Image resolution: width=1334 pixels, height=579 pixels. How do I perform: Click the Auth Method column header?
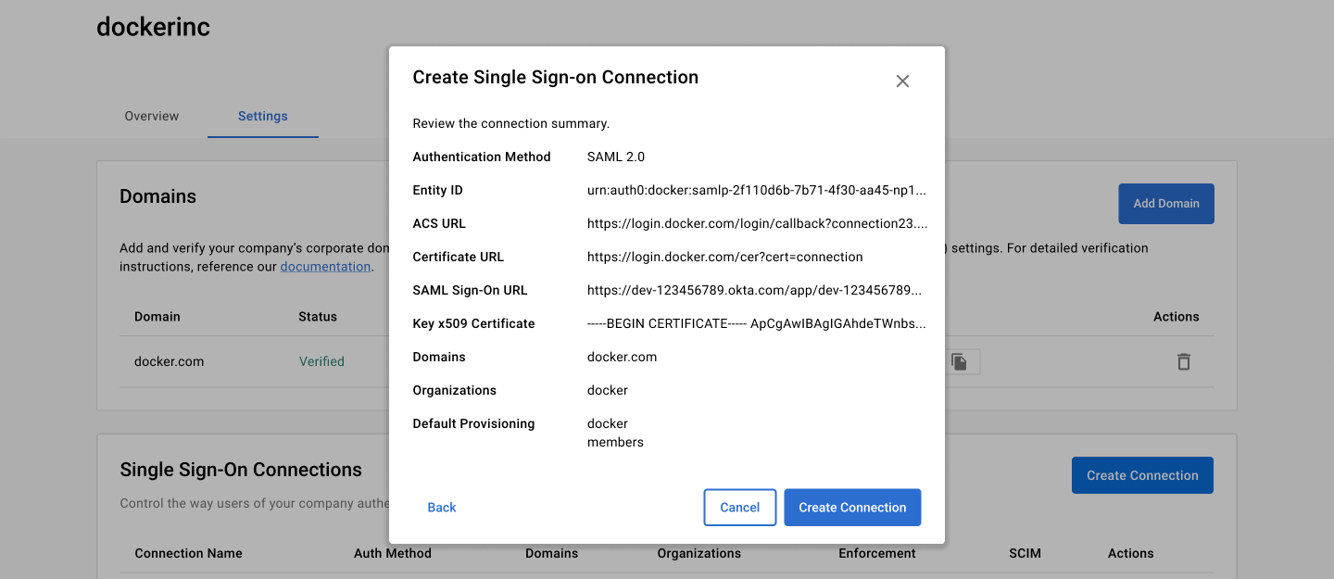(x=393, y=554)
